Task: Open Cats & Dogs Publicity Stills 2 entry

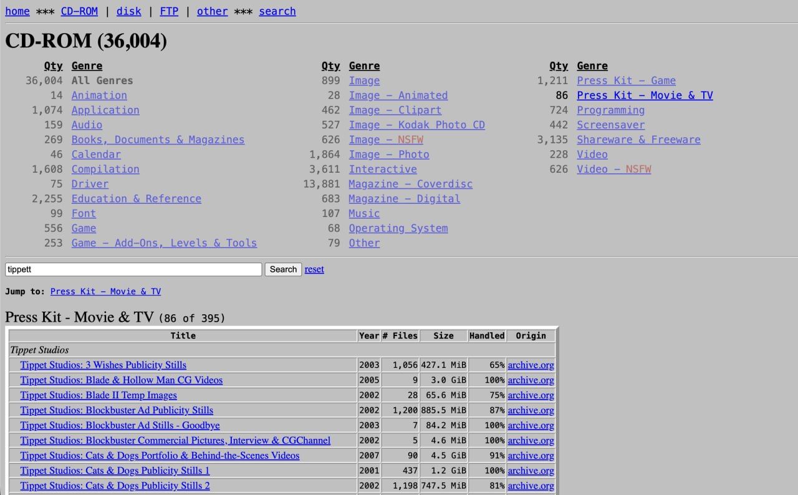Action: (115, 486)
